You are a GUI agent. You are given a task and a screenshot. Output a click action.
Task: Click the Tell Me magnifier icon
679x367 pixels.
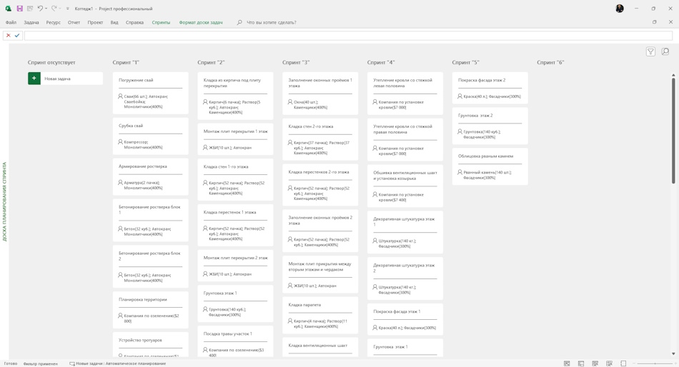tap(239, 23)
